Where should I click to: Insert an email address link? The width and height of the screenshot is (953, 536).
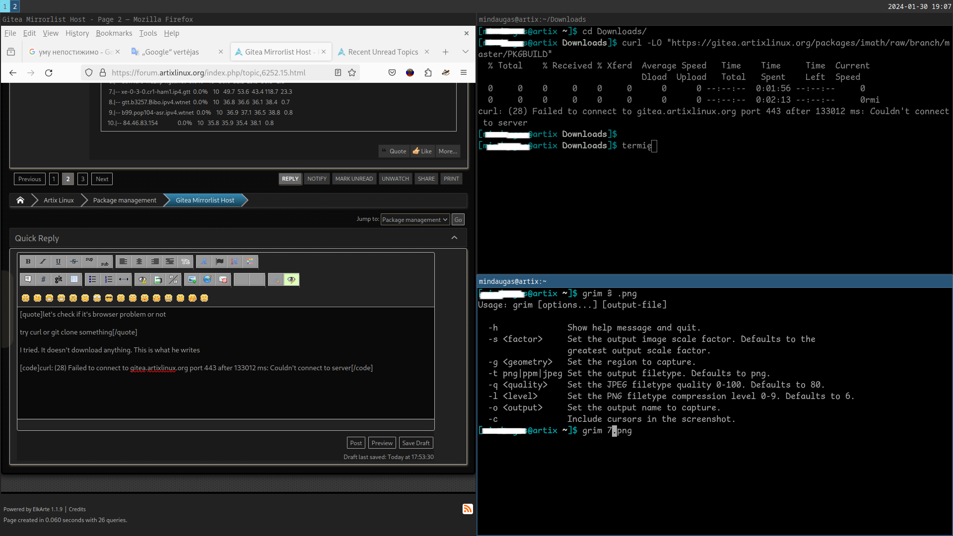(x=223, y=279)
